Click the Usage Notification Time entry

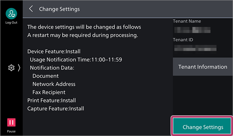(x=76, y=60)
